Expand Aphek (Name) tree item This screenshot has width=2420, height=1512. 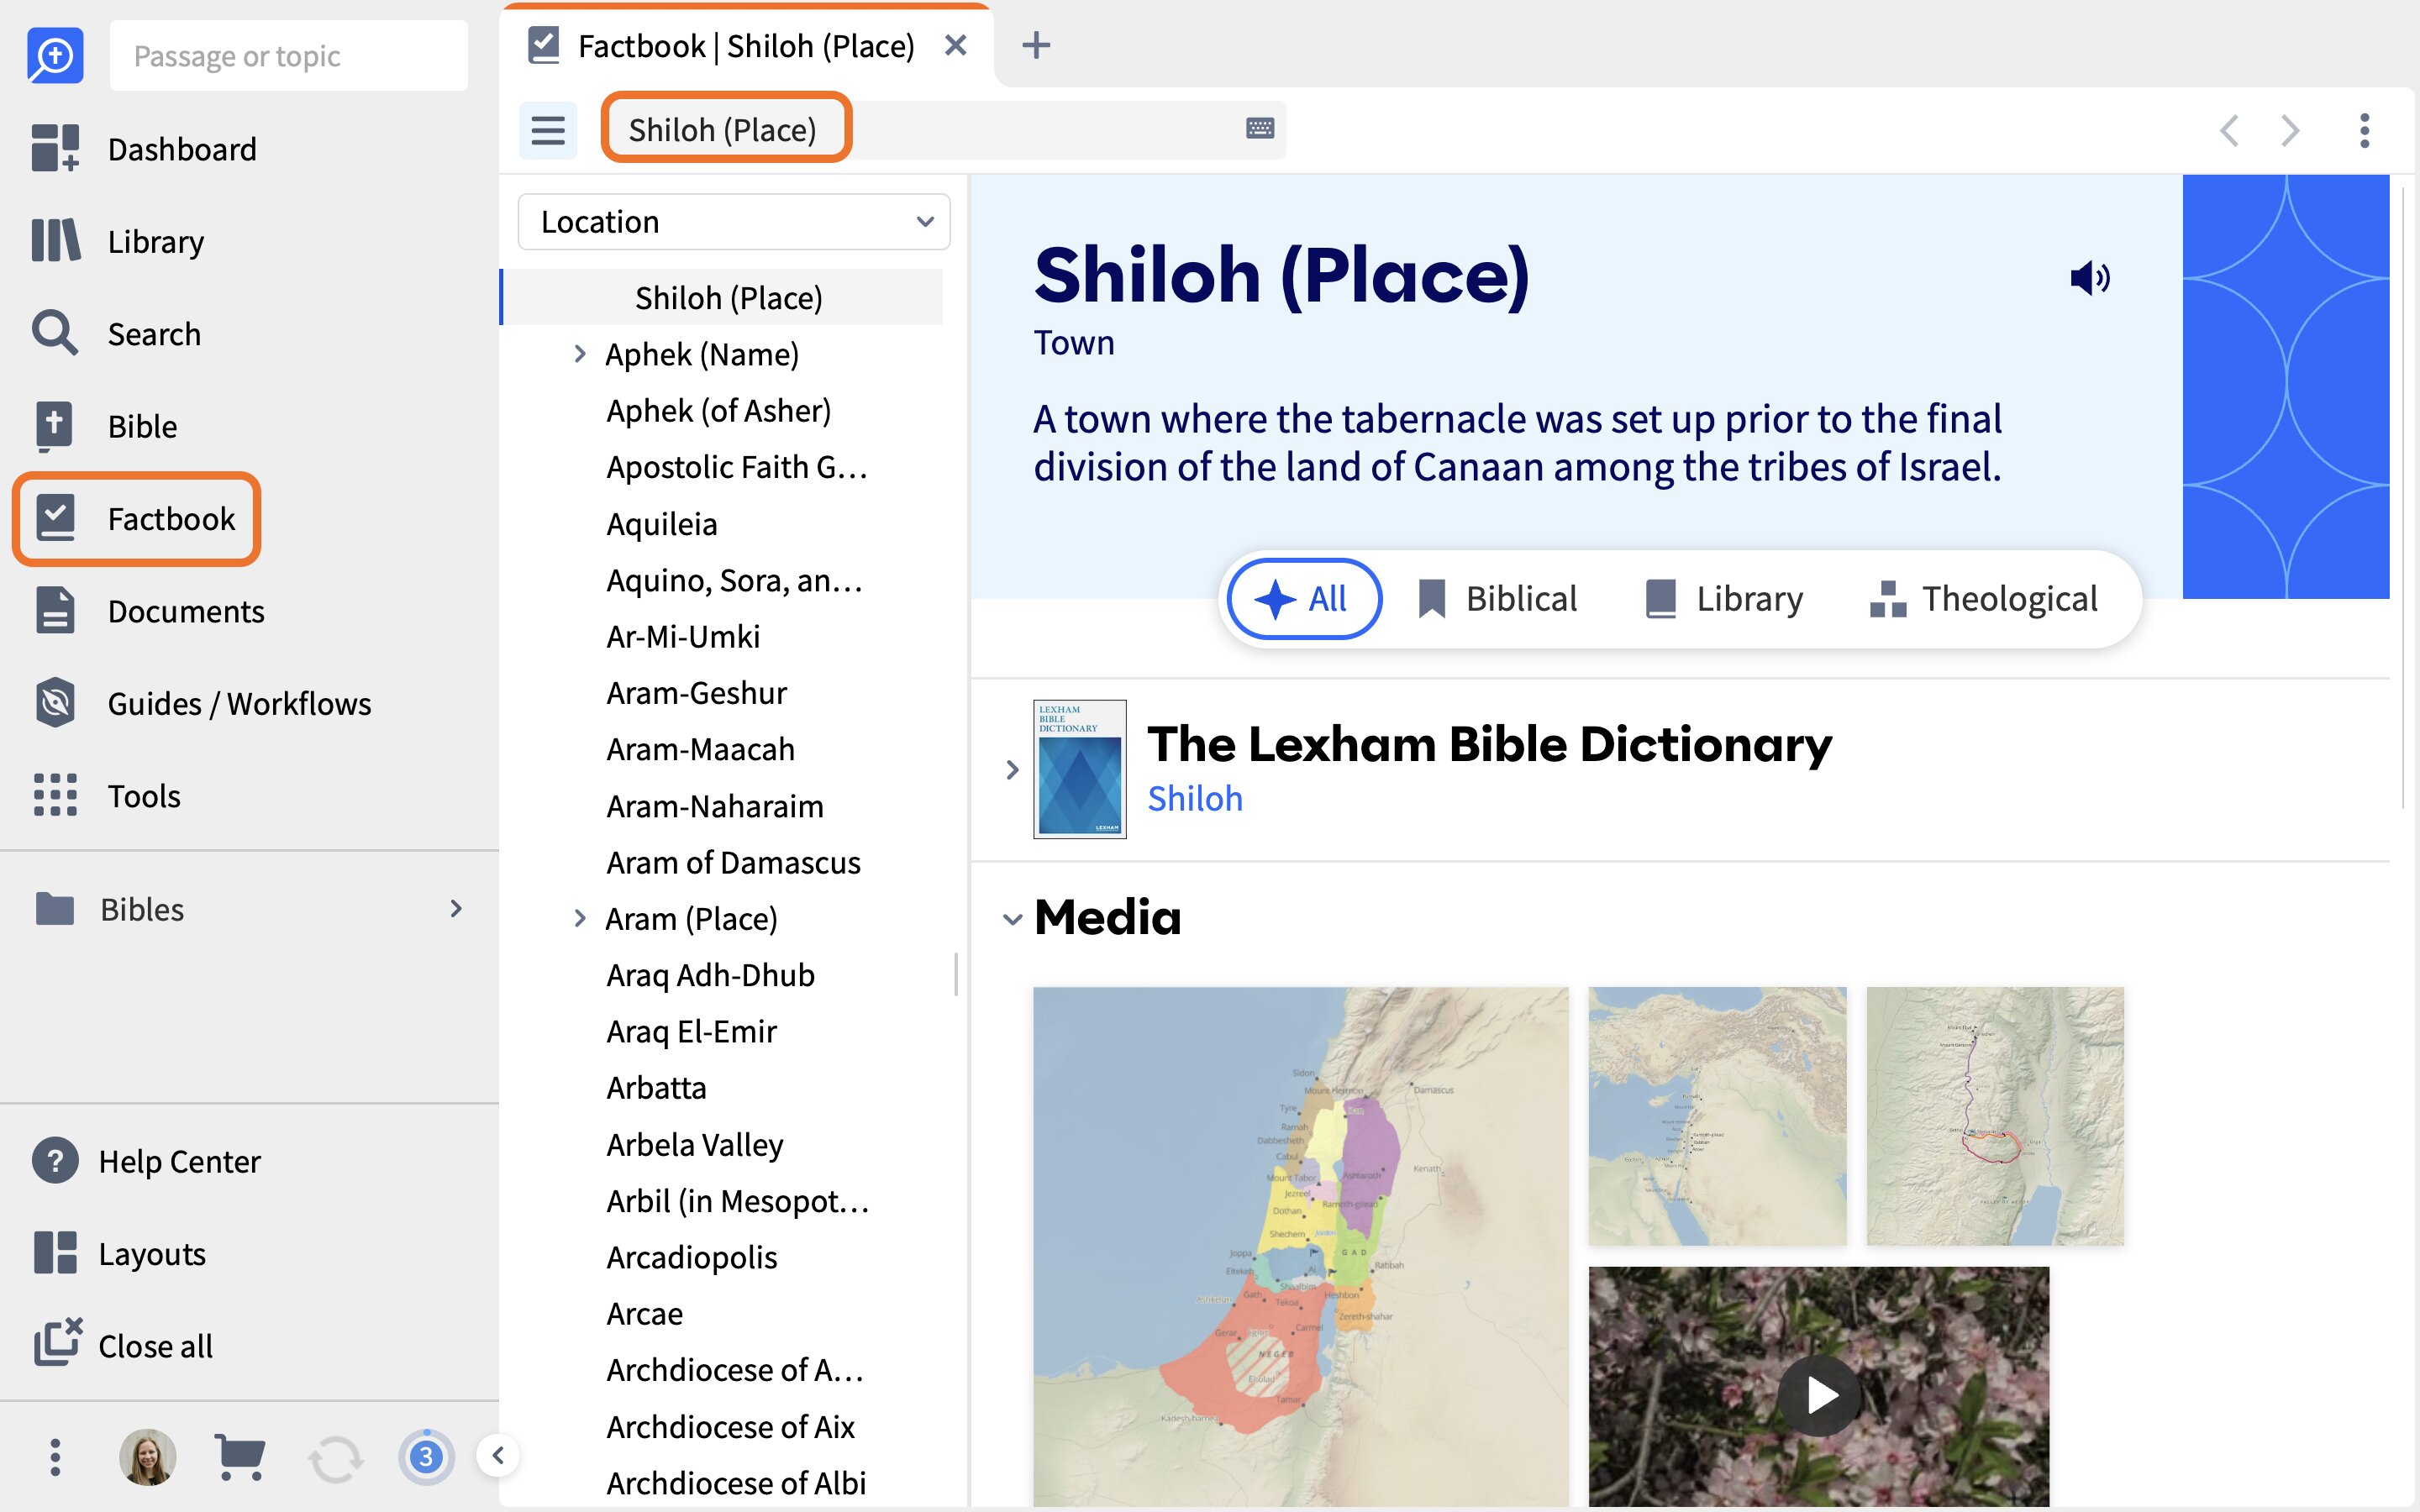point(580,354)
